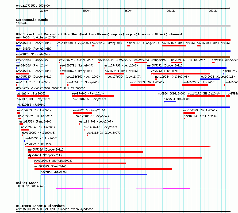Image resolution: width=238 pixels, height=213 pixels.
Task: Open the esv1001627 (Pang2010) variant
Action: [77, 71]
